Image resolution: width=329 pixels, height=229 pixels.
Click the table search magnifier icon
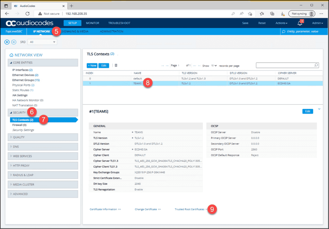pyautogui.click(x=316, y=65)
